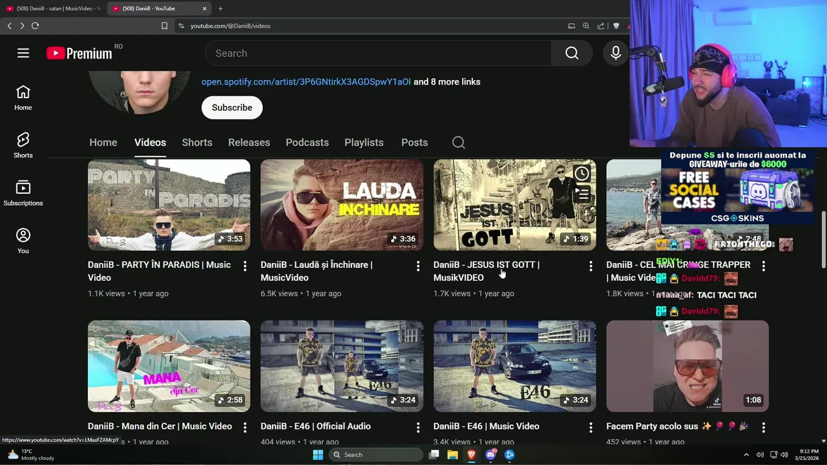Open DaniiB - PARTY ÎN PARADIS video title
827x465 pixels.
pyautogui.click(x=159, y=271)
